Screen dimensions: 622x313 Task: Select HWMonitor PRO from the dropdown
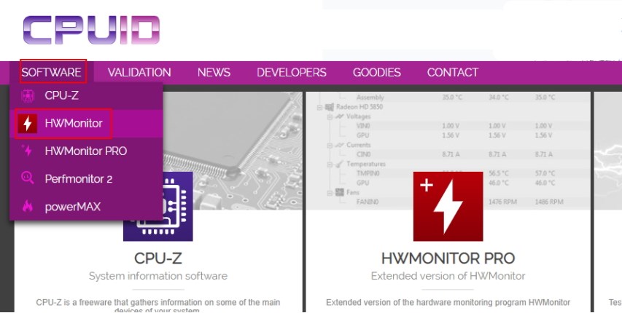point(86,151)
